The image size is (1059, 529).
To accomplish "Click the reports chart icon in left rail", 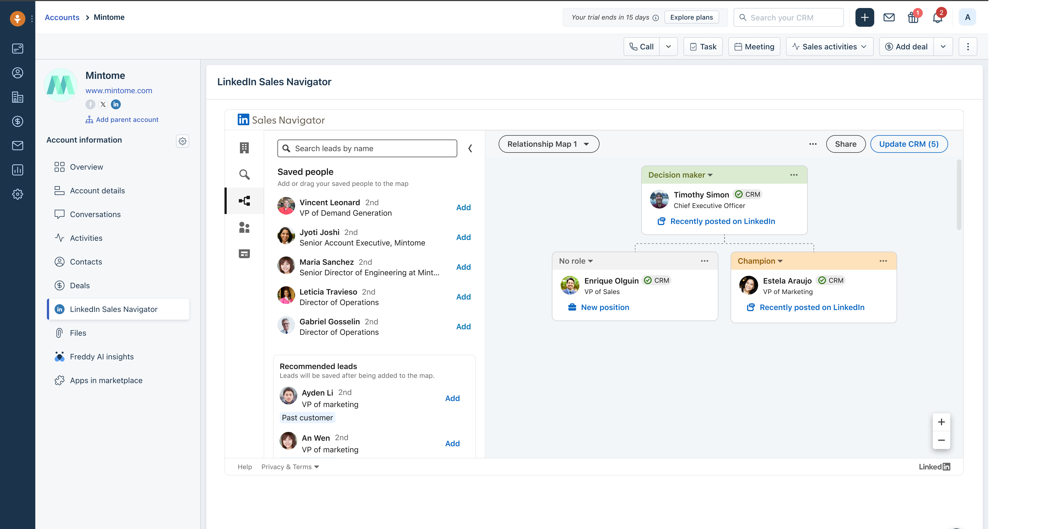I will (18, 170).
